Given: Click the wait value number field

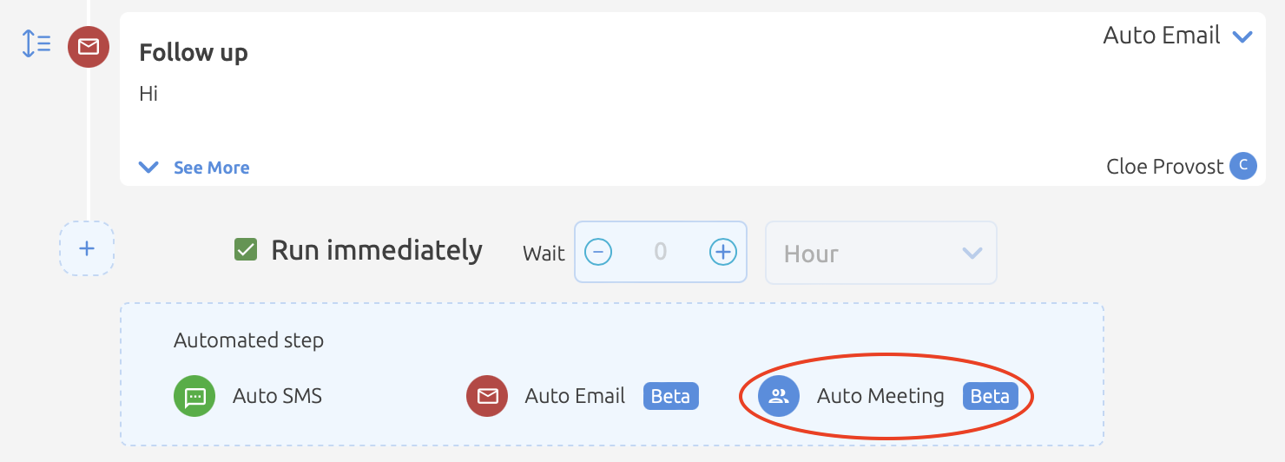Looking at the screenshot, I should tap(661, 252).
